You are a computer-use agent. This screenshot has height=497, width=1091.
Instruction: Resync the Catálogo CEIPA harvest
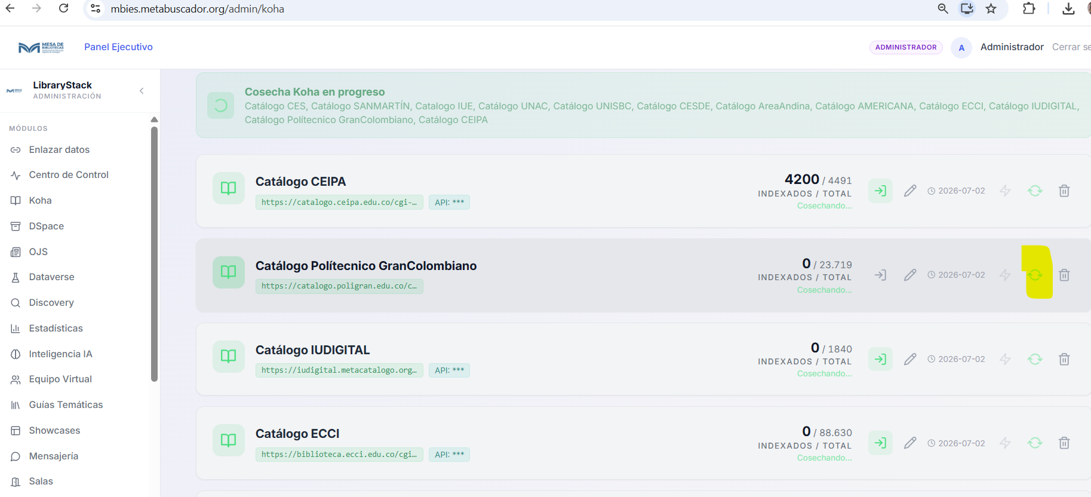click(1035, 191)
